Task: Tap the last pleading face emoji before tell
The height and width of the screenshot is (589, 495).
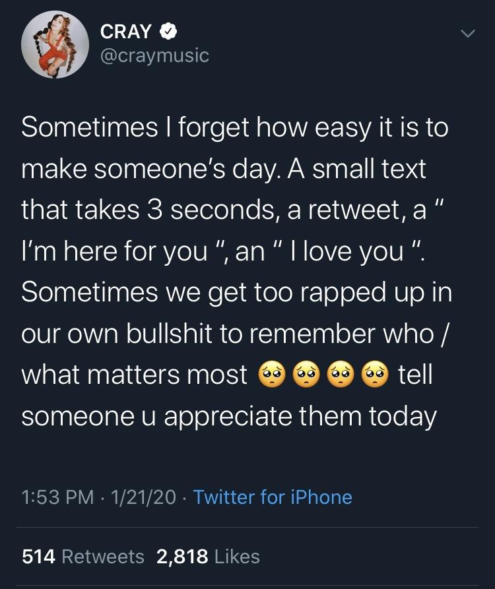Action: tap(378, 376)
